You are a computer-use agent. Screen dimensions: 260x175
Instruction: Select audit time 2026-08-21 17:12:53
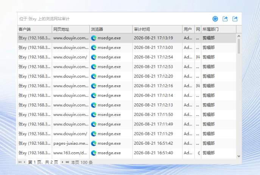coord(153,67)
